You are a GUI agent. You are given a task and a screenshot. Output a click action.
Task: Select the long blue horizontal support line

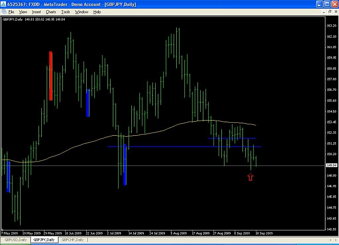point(184,147)
